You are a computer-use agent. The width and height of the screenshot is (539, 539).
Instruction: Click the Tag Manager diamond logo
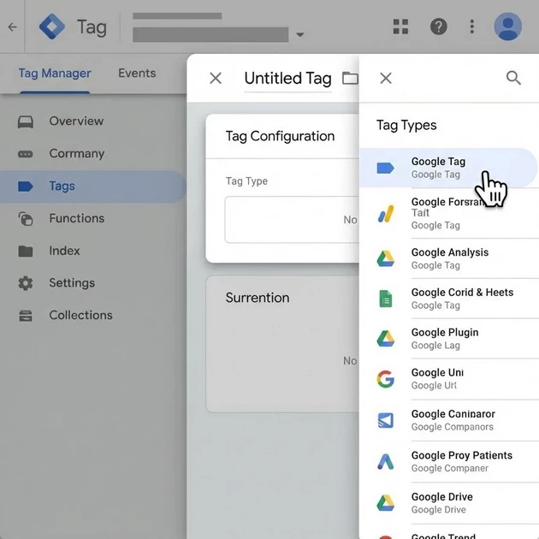[x=52, y=27]
